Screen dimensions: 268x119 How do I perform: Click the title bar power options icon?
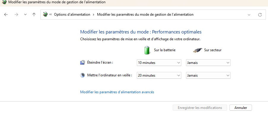pyautogui.click(x=4, y=2)
